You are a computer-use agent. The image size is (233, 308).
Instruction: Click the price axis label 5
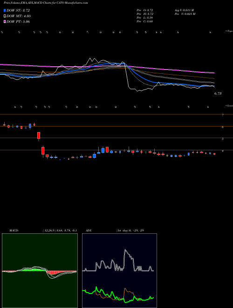click(223, 139)
